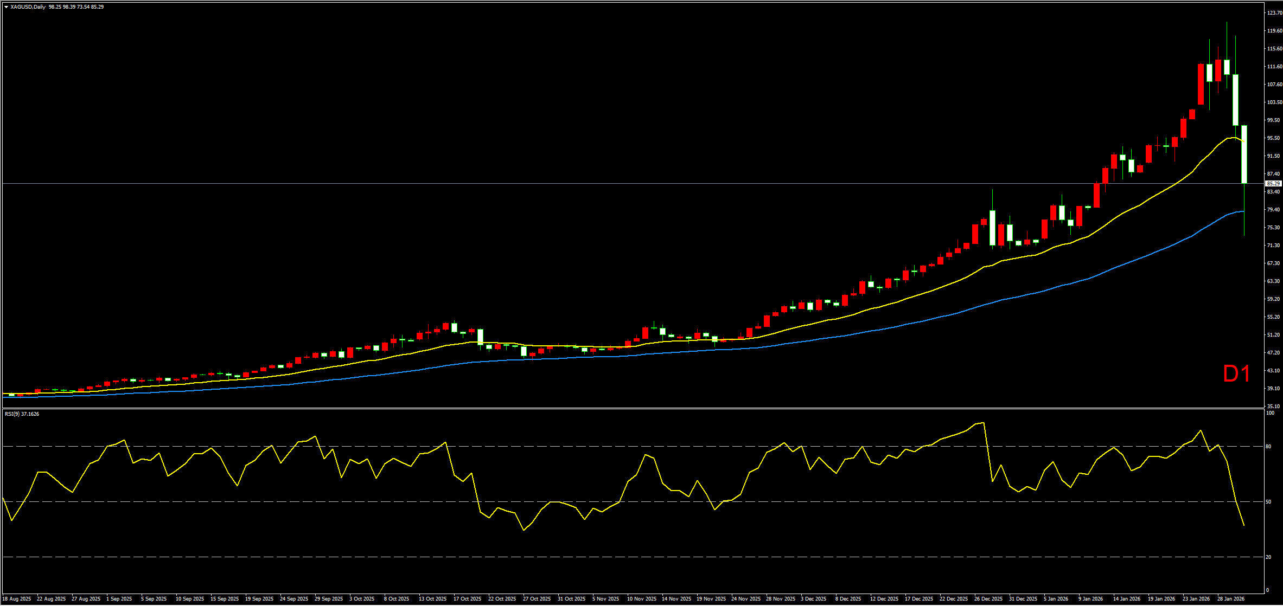This screenshot has height=606, width=1283.
Task: Select the 18 Aug 2025 date label
Action: pos(17,599)
